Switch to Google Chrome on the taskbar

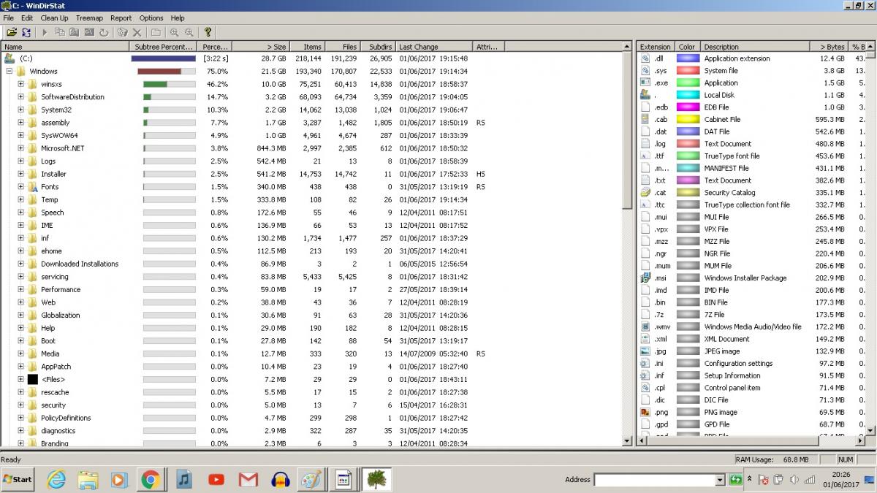(x=151, y=479)
